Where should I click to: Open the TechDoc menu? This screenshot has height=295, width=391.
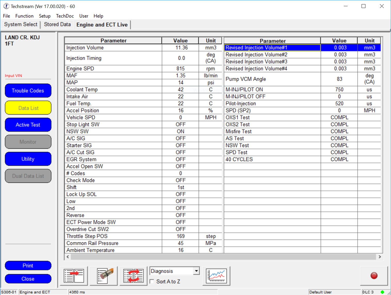[65, 16]
